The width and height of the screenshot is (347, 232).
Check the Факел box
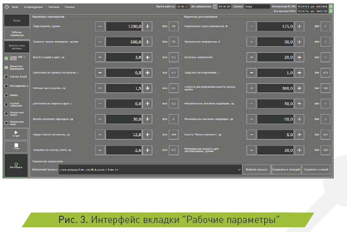point(6,95)
